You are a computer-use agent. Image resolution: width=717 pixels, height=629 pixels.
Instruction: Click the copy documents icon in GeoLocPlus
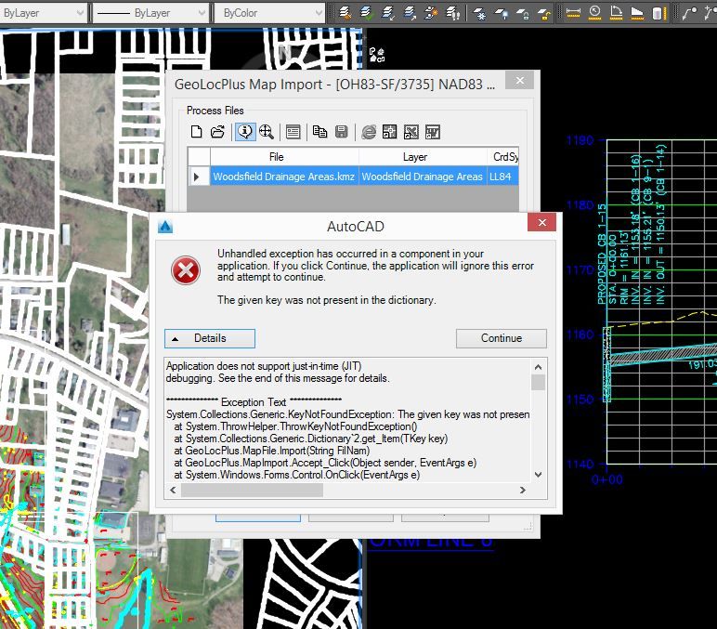319,132
